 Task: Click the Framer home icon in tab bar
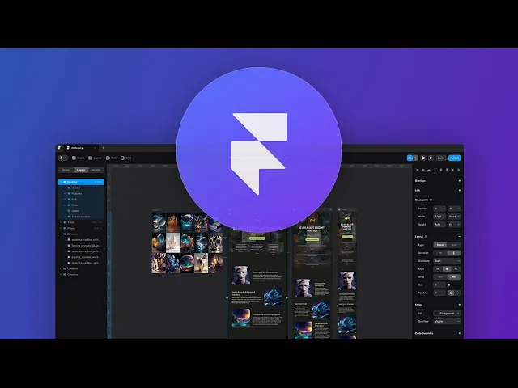click(x=59, y=148)
